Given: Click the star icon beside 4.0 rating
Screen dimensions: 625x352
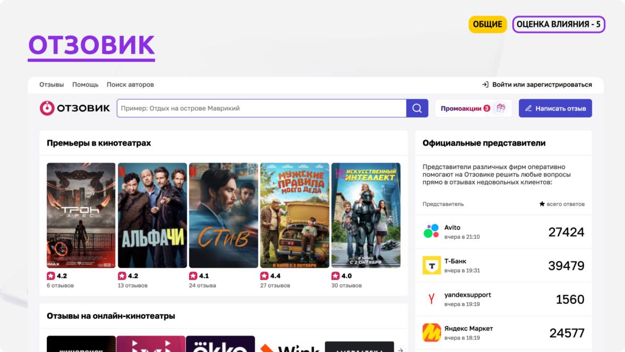Looking at the screenshot, I should tap(335, 276).
